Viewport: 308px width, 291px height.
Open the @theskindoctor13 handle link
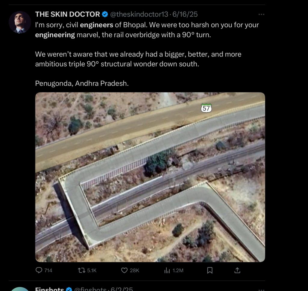(x=138, y=14)
